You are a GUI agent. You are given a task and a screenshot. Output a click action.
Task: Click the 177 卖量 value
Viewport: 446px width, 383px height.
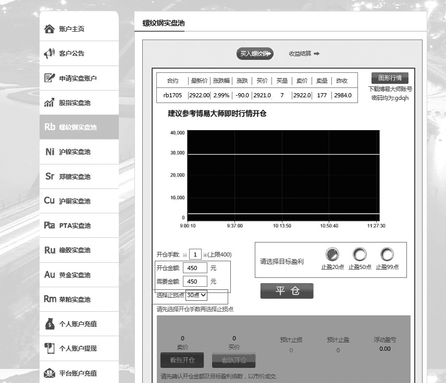pos(321,95)
